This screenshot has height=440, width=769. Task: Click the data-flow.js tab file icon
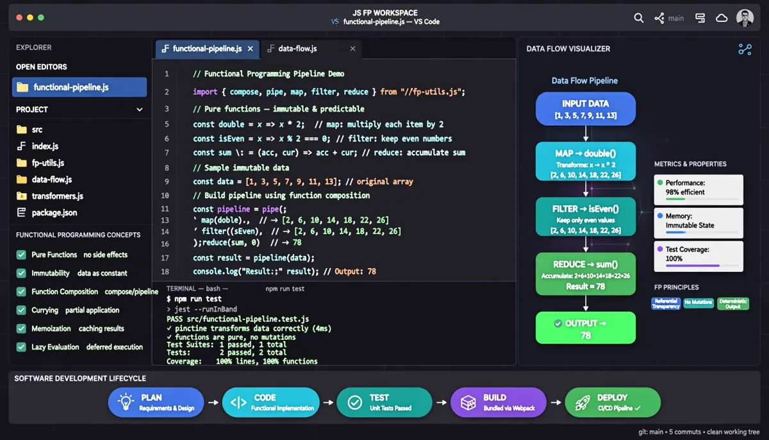click(x=270, y=49)
